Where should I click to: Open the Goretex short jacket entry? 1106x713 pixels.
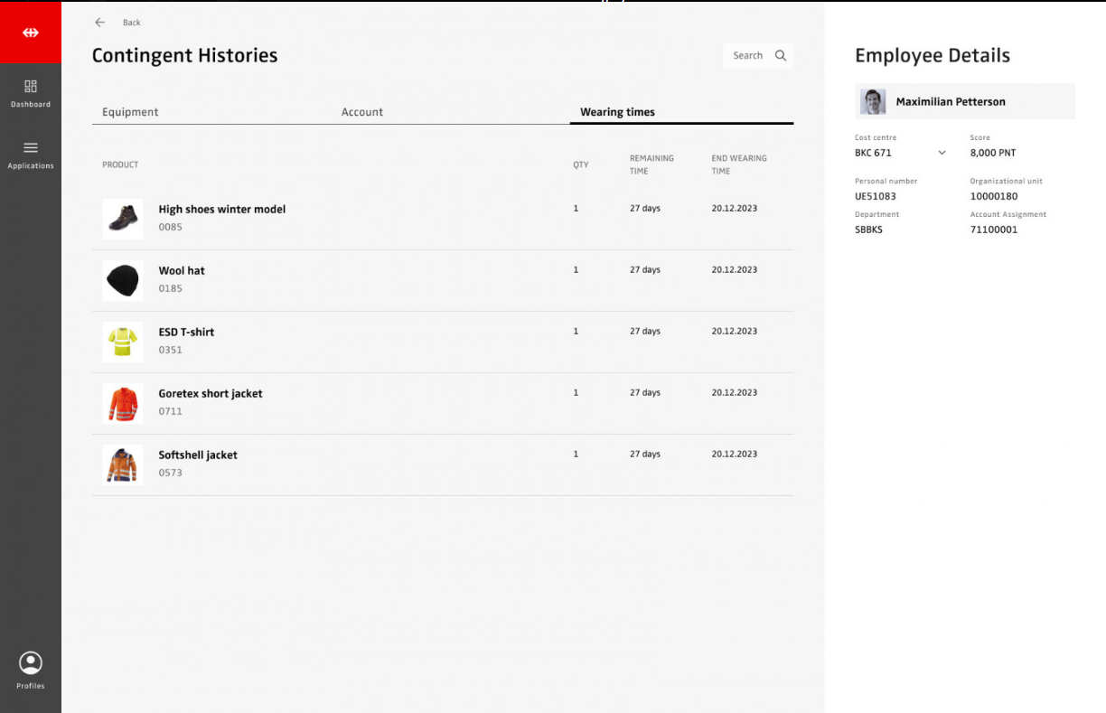click(211, 394)
